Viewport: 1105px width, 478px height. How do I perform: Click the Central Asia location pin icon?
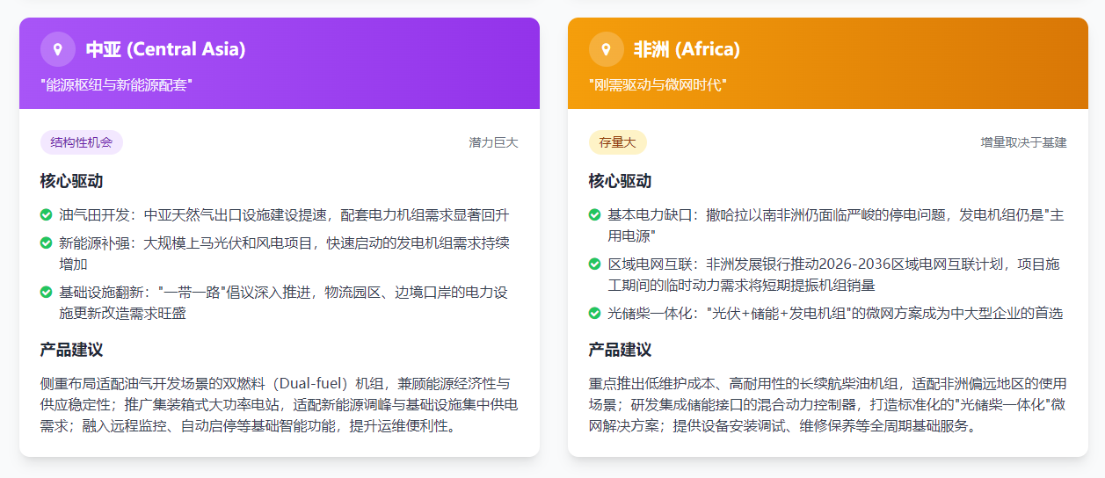click(58, 49)
